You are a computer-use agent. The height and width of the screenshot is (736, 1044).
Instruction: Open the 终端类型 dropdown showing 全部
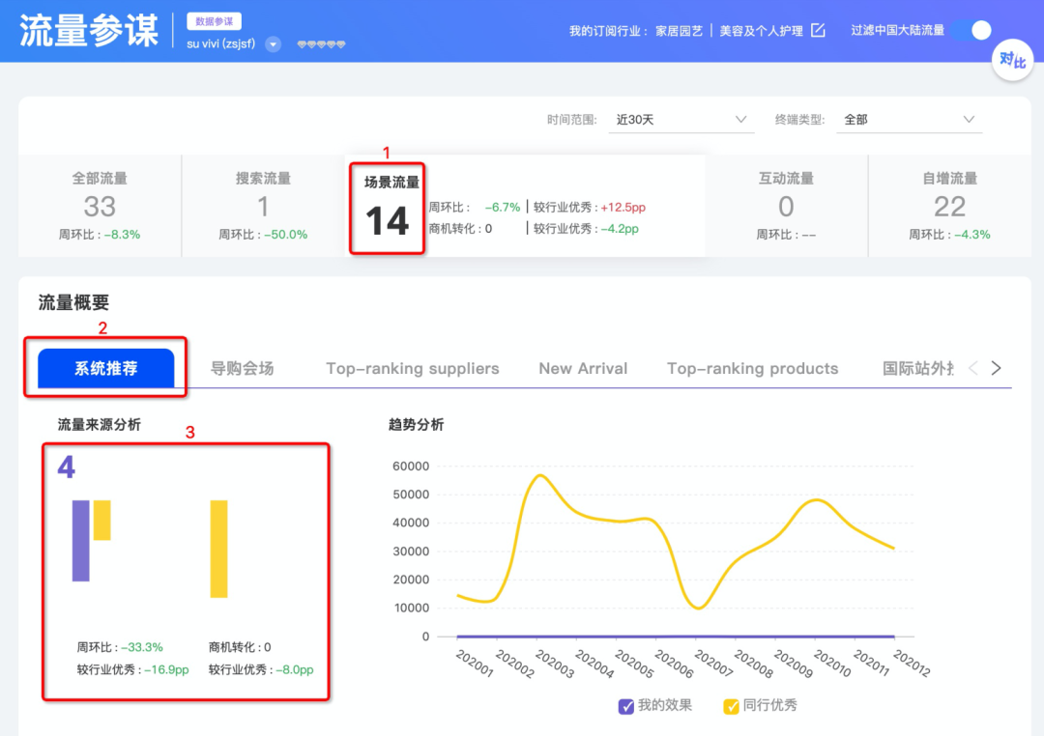coord(909,119)
